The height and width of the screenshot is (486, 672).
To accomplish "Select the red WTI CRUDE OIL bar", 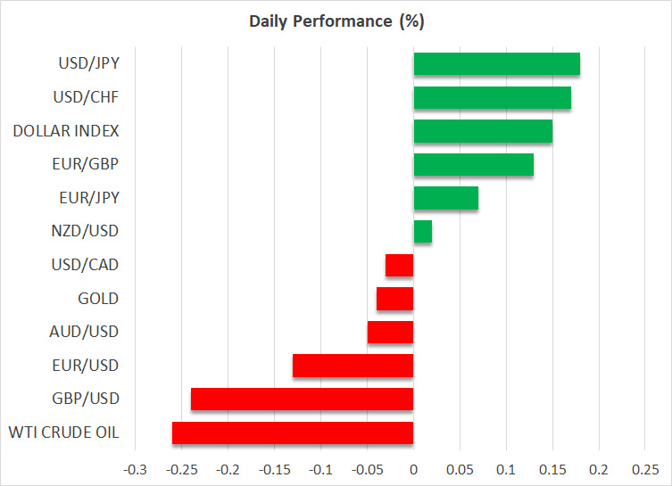I will [x=293, y=433].
